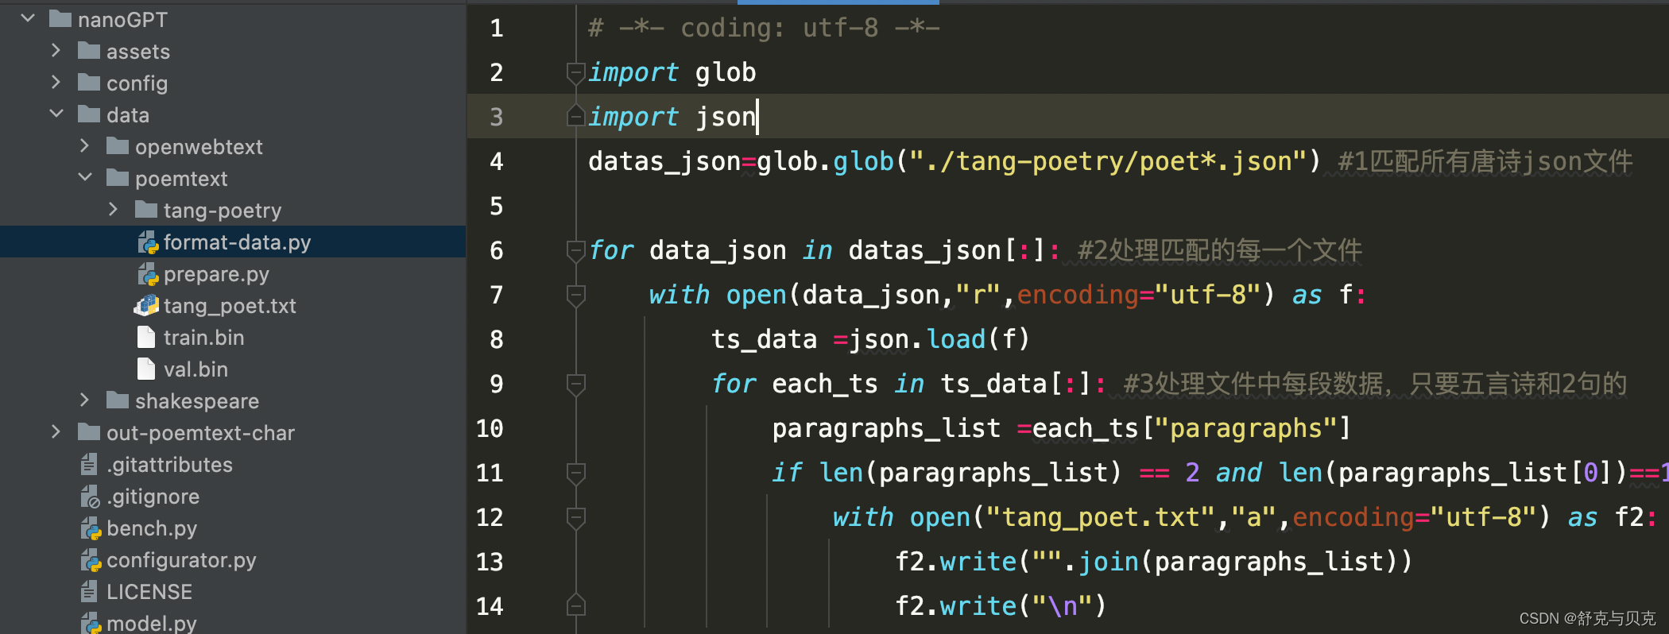Select format-data.py in the project tree
This screenshot has width=1669, height=634.
pyautogui.click(x=237, y=242)
